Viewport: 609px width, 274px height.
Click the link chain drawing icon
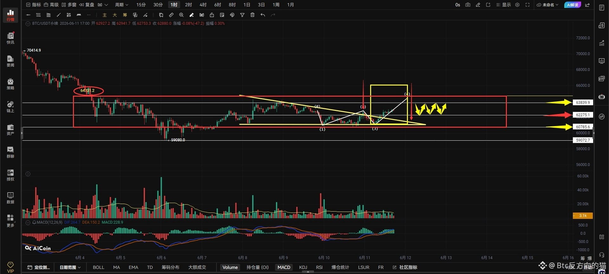point(232,15)
